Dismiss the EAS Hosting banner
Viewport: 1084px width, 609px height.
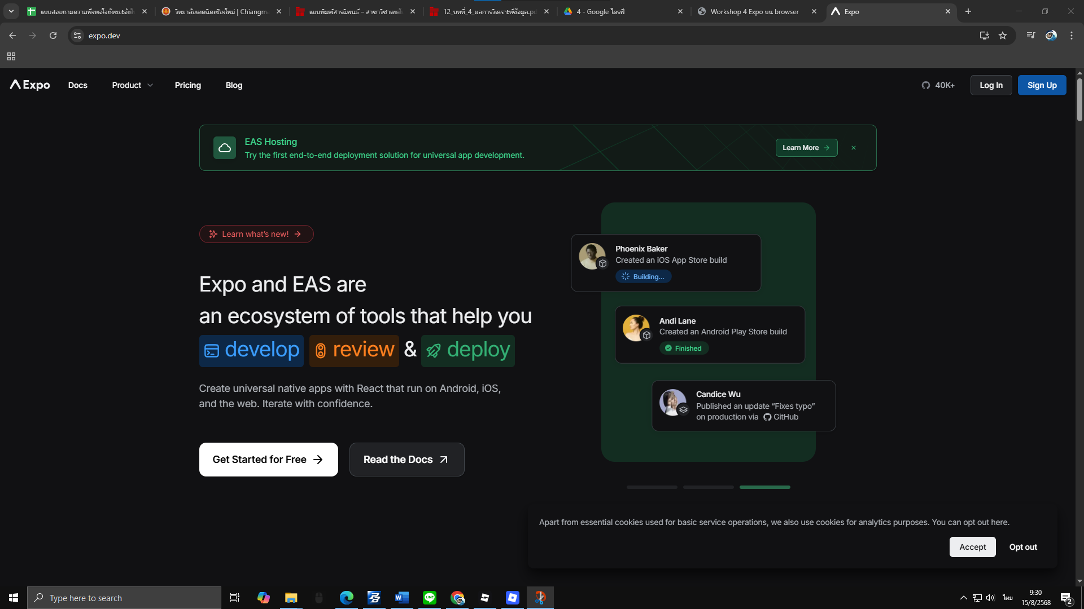tap(854, 148)
